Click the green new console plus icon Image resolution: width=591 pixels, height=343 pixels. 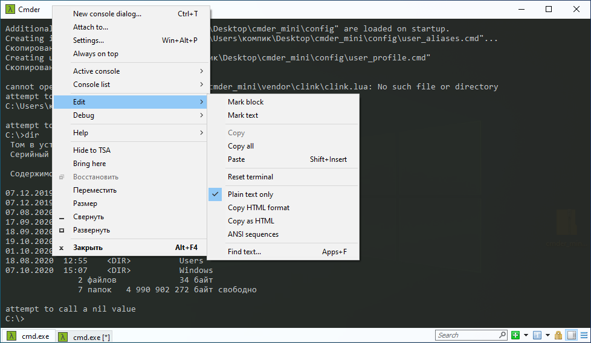(x=515, y=335)
